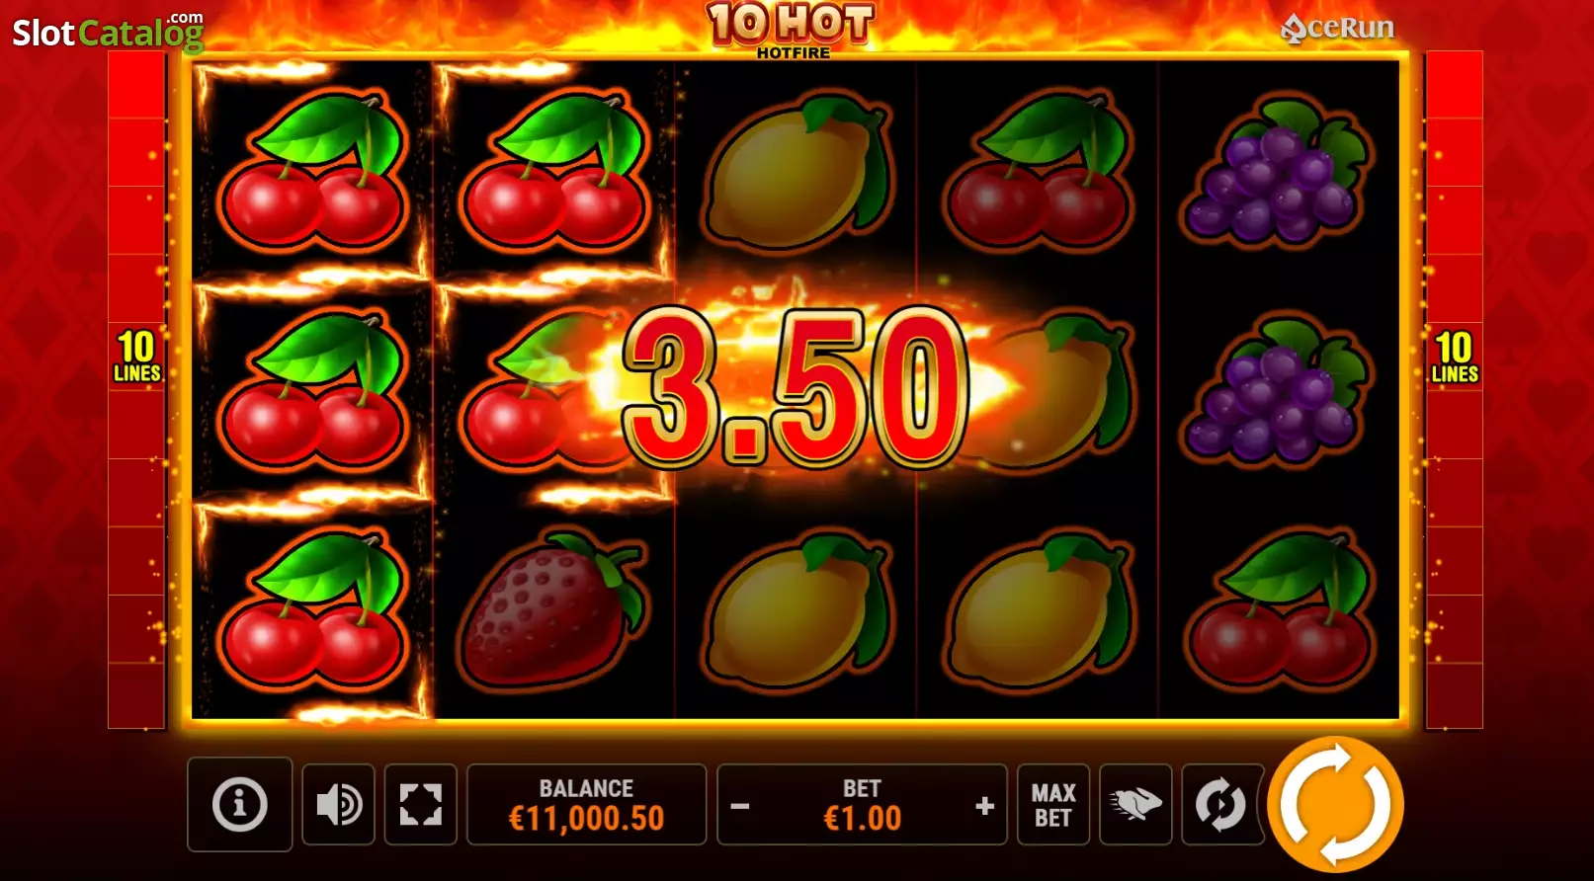This screenshot has width=1594, height=881.
Task: Click the 10 Hot Hotfire title logo
Action: (x=792, y=30)
